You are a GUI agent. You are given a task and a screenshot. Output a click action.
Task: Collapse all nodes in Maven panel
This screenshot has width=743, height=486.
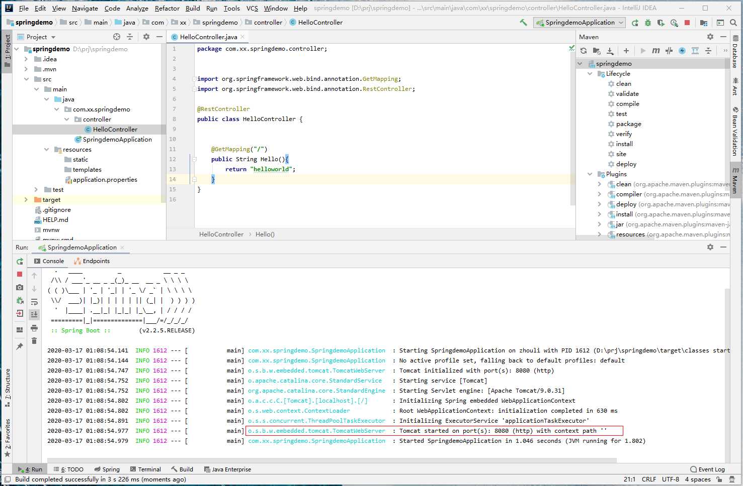pyautogui.click(x=708, y=51)
